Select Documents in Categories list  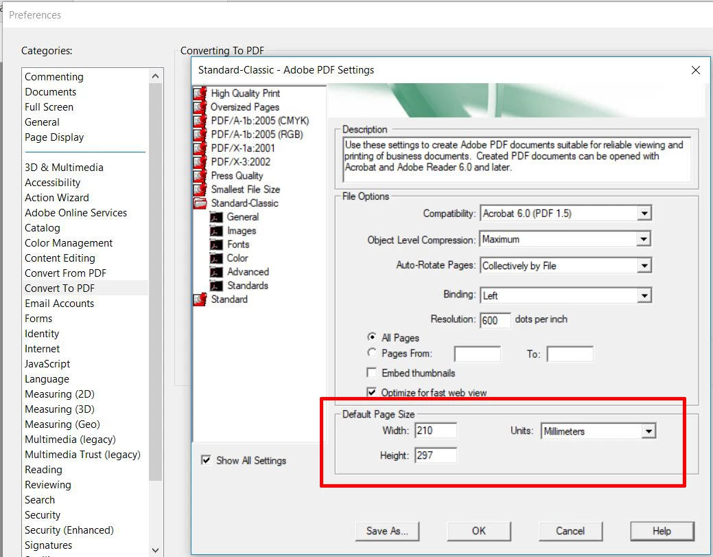(x=51, y=92)
